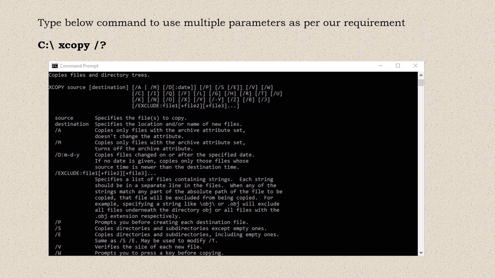Click 'doesn't change the attribute.' line
Screen dimensions: 495x278
click(x=139, y=136)
